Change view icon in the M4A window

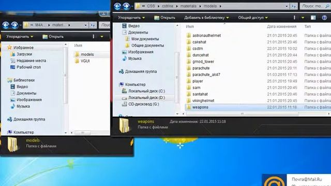pos(94,37)
